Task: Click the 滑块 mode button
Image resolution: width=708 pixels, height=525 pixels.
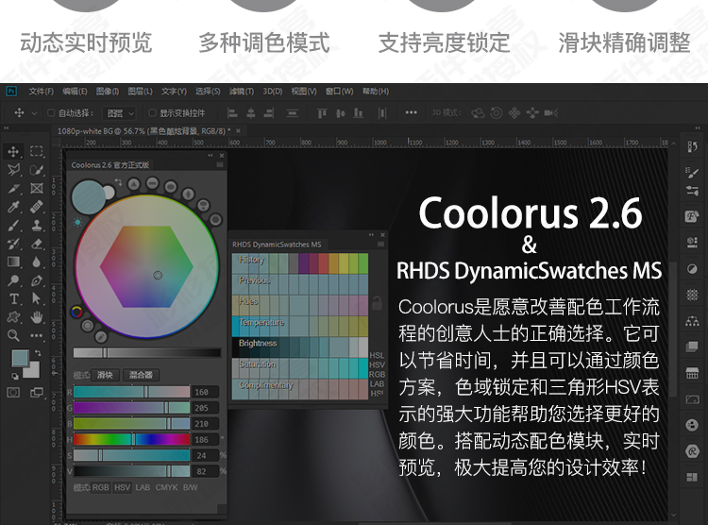Action: 105,375
